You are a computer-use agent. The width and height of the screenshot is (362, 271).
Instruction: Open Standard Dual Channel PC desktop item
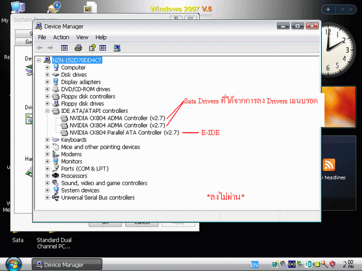point(54,243)
